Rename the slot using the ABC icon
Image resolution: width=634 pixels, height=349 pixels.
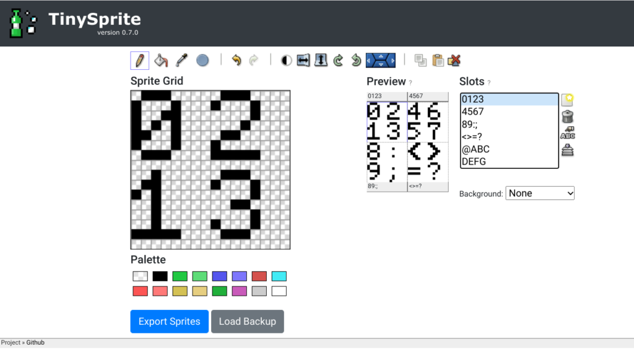[567, 132]
